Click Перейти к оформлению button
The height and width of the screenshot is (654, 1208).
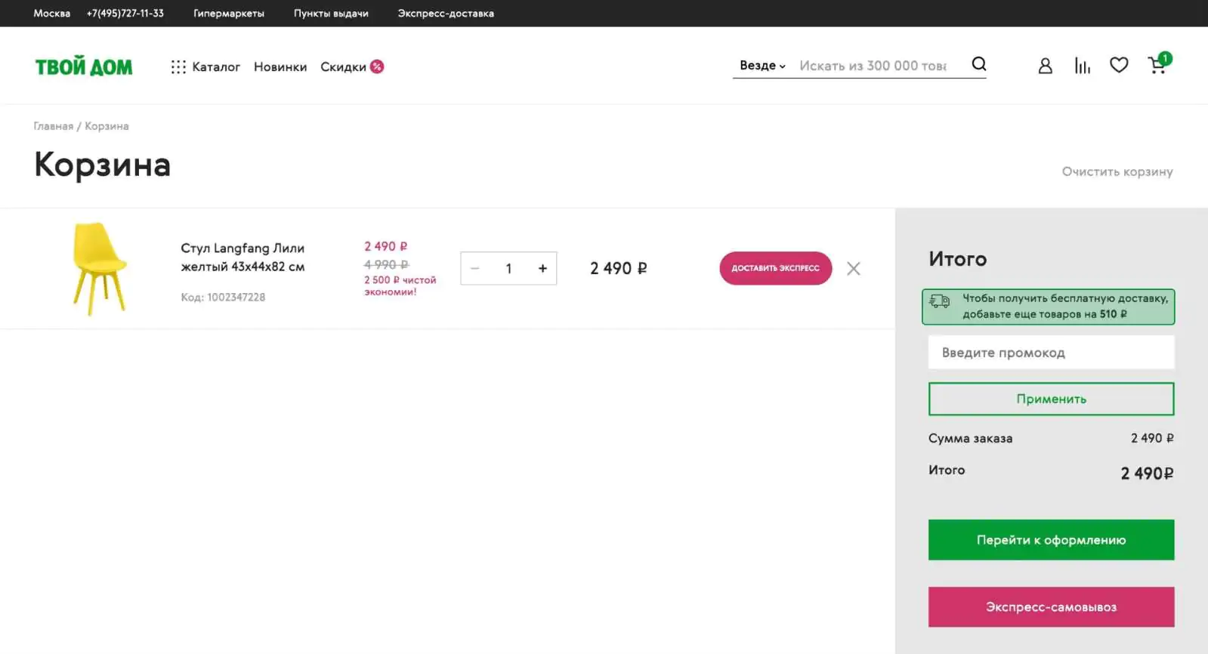click(1051, 540)
